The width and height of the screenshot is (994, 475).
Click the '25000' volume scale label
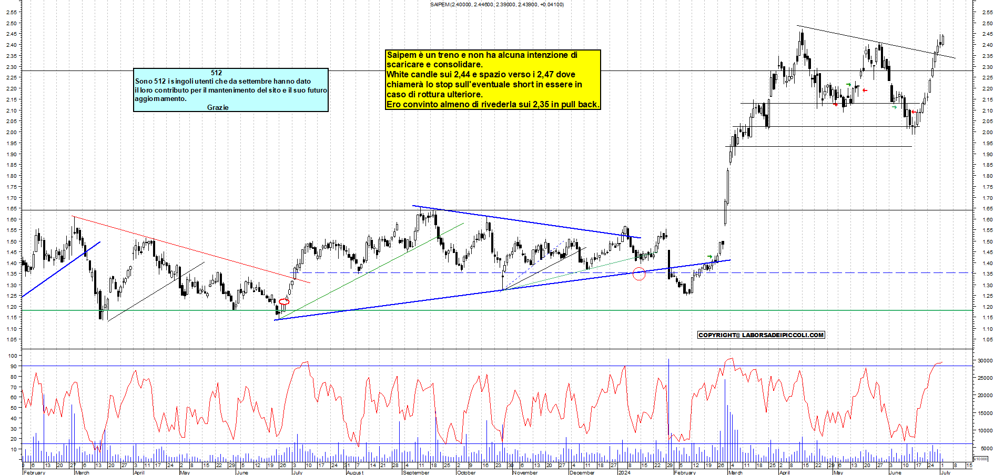pos(985,378)
